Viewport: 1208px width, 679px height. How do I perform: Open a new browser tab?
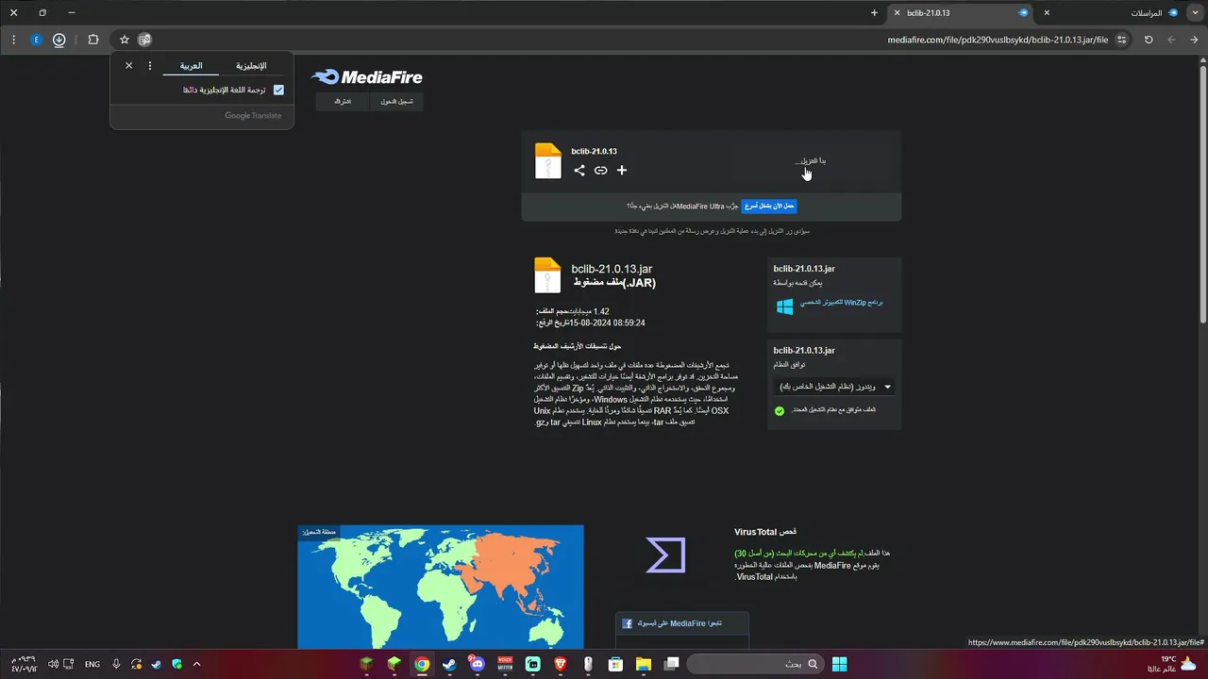(x=874, y=13)
